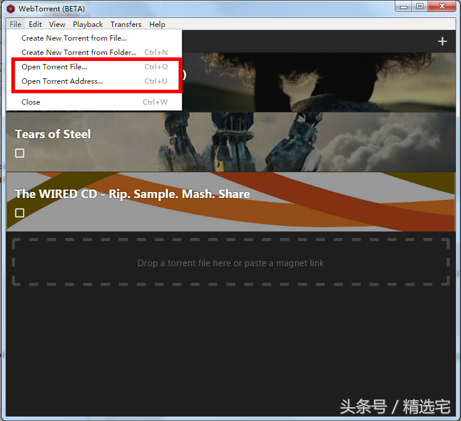The image size is (461, 421).
Task: Click the plus icon to add a torrent
Action: (x=442, y=41)
